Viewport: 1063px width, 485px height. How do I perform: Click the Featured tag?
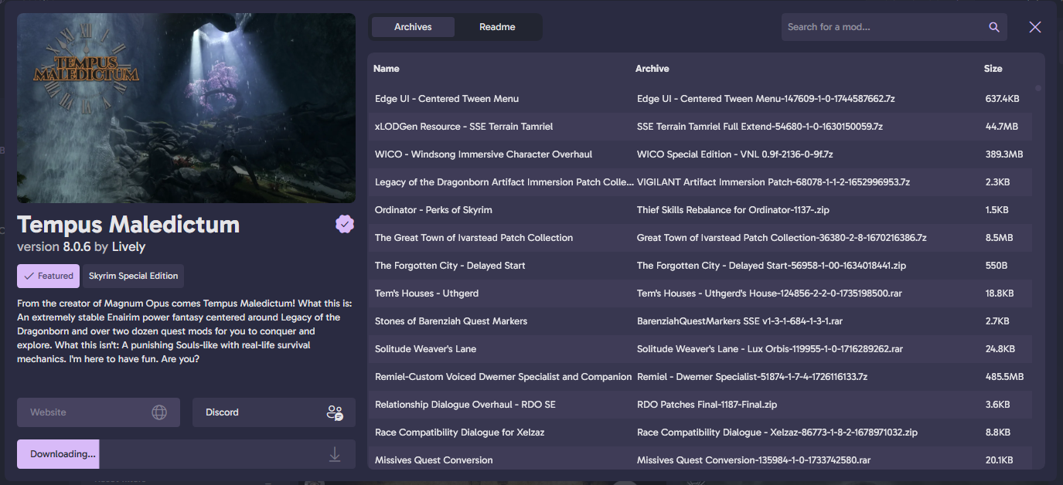point(48,276)
